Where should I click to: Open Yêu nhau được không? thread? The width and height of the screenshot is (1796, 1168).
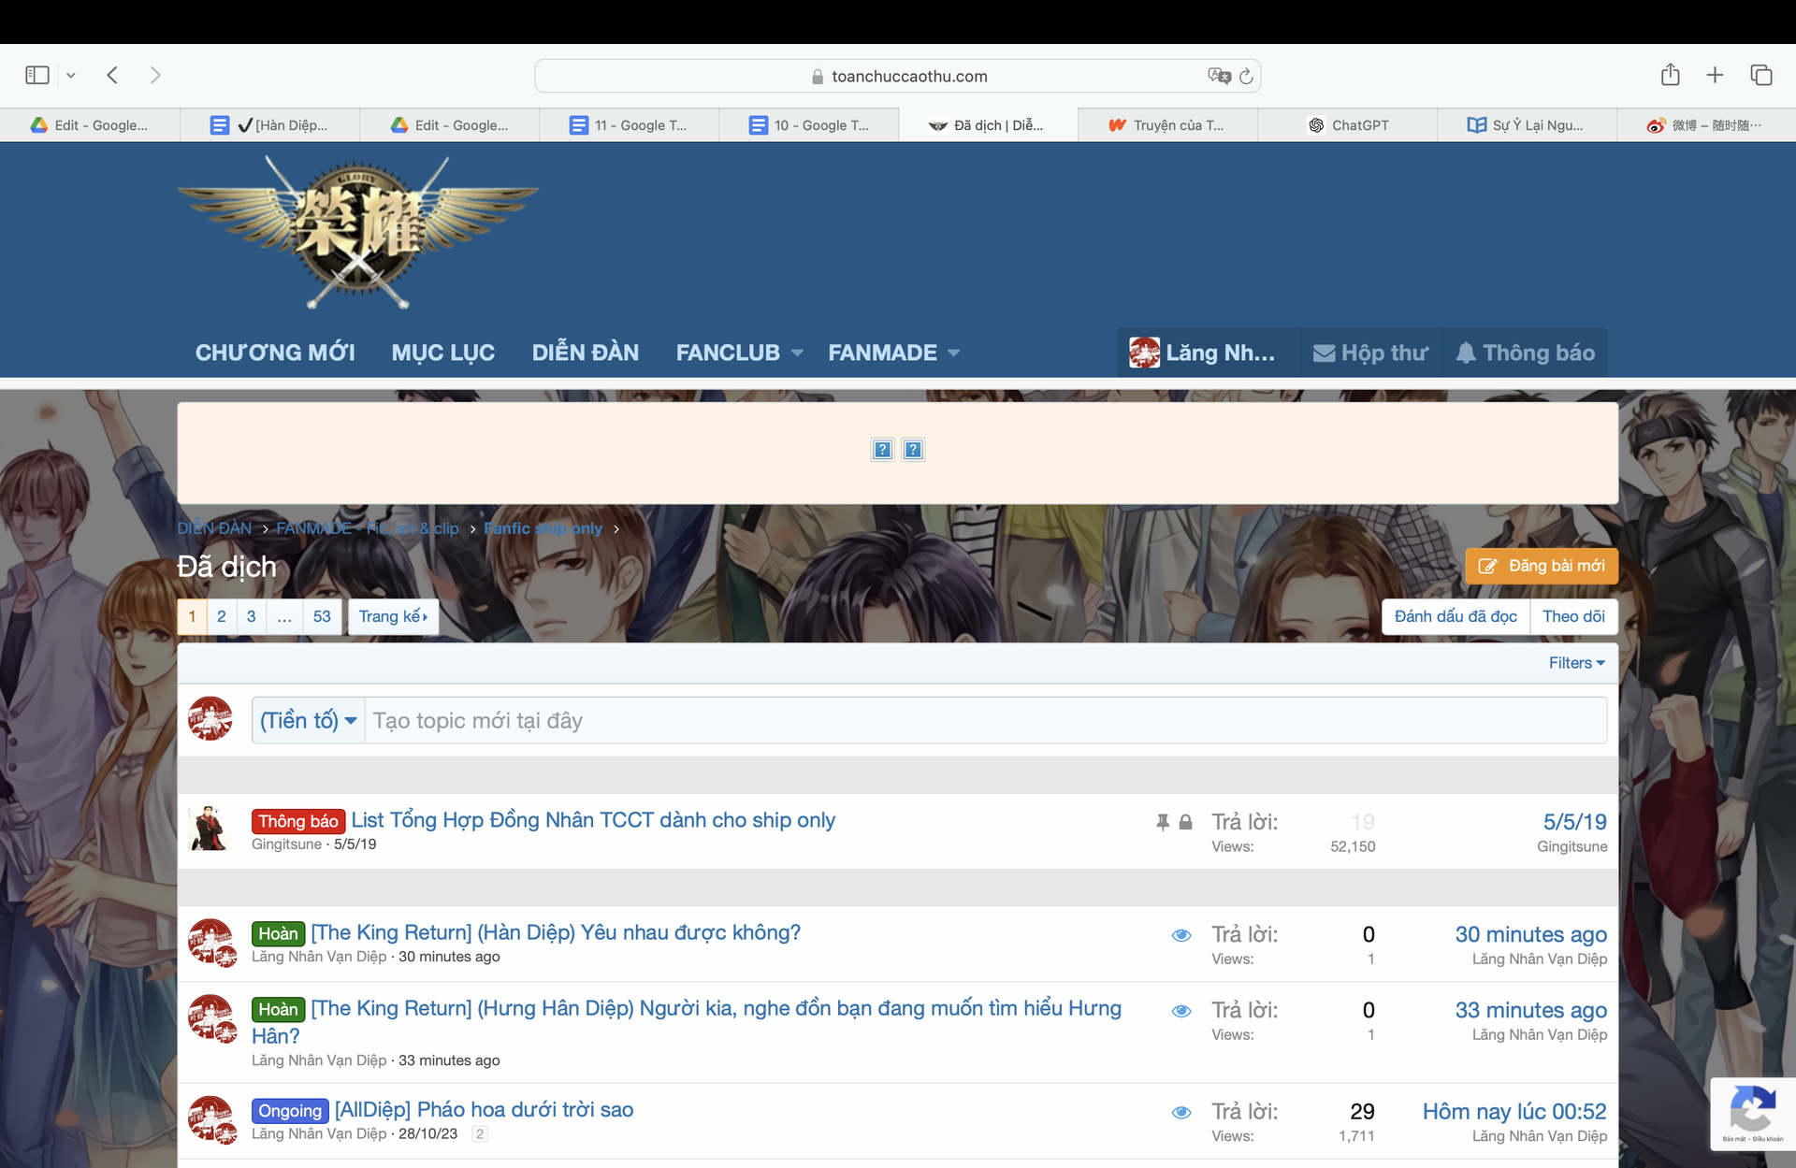[556, 932]
